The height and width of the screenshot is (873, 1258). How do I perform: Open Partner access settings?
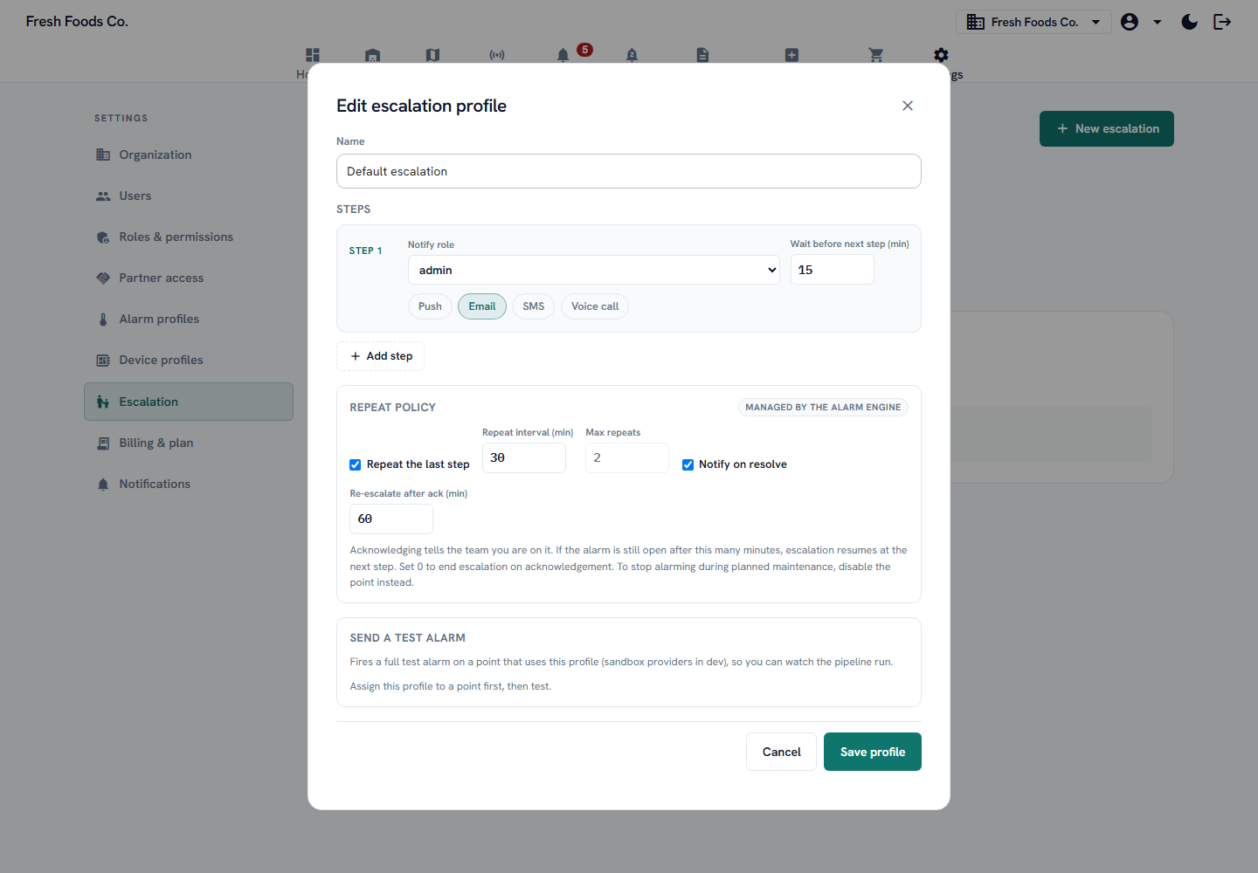[x=189, y=278]
